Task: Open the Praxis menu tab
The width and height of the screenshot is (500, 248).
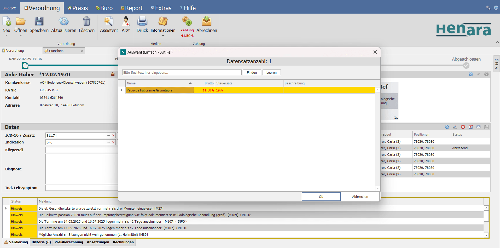Action: 78,8
